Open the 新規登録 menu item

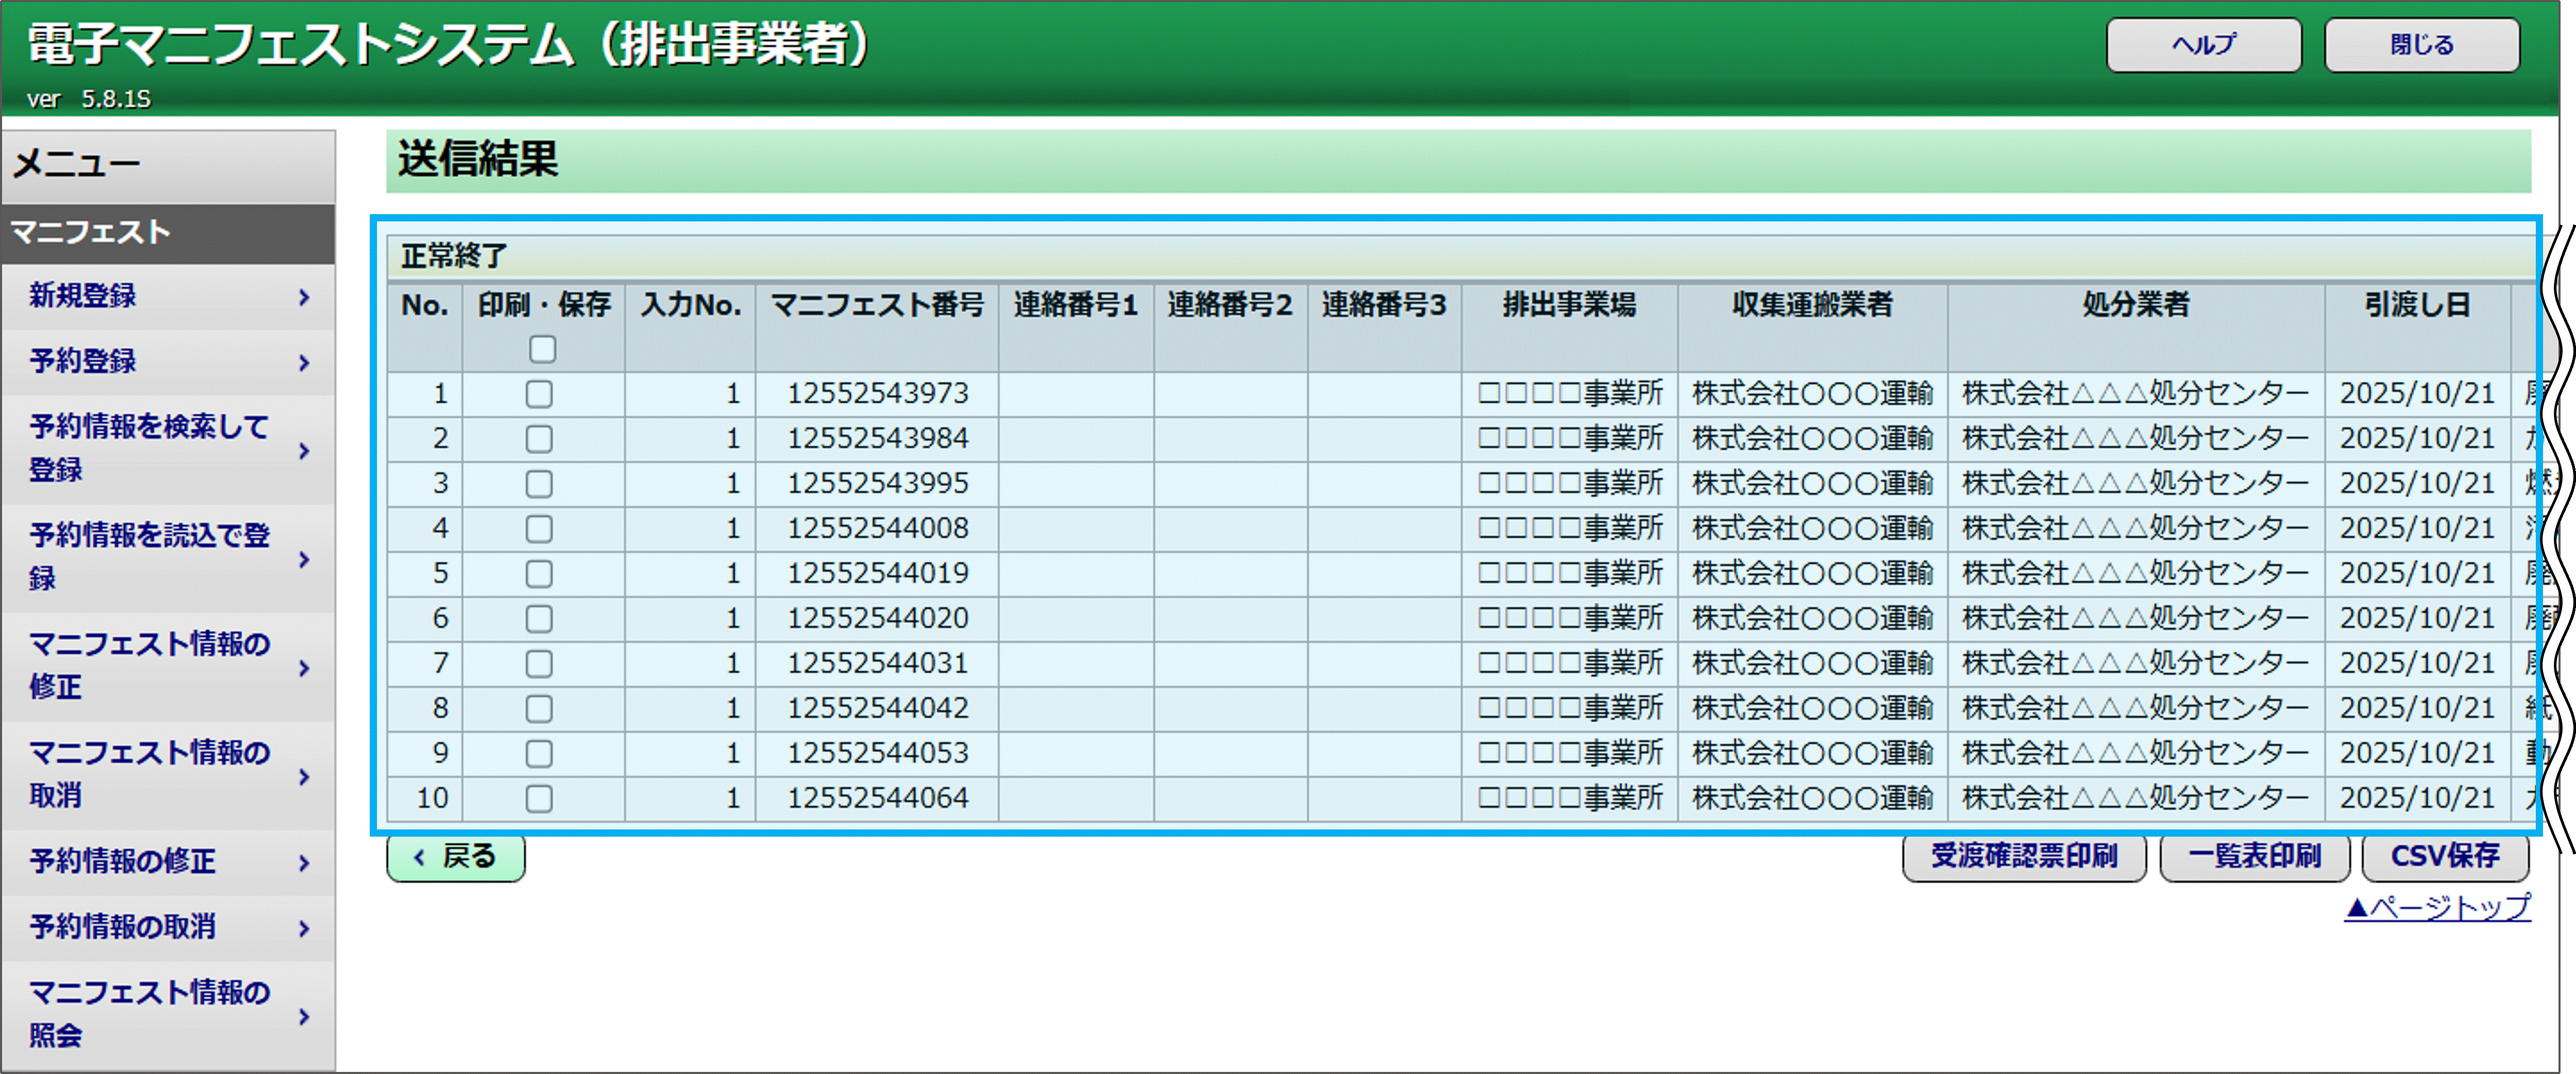pyautogui.click(x=83, y=296)
